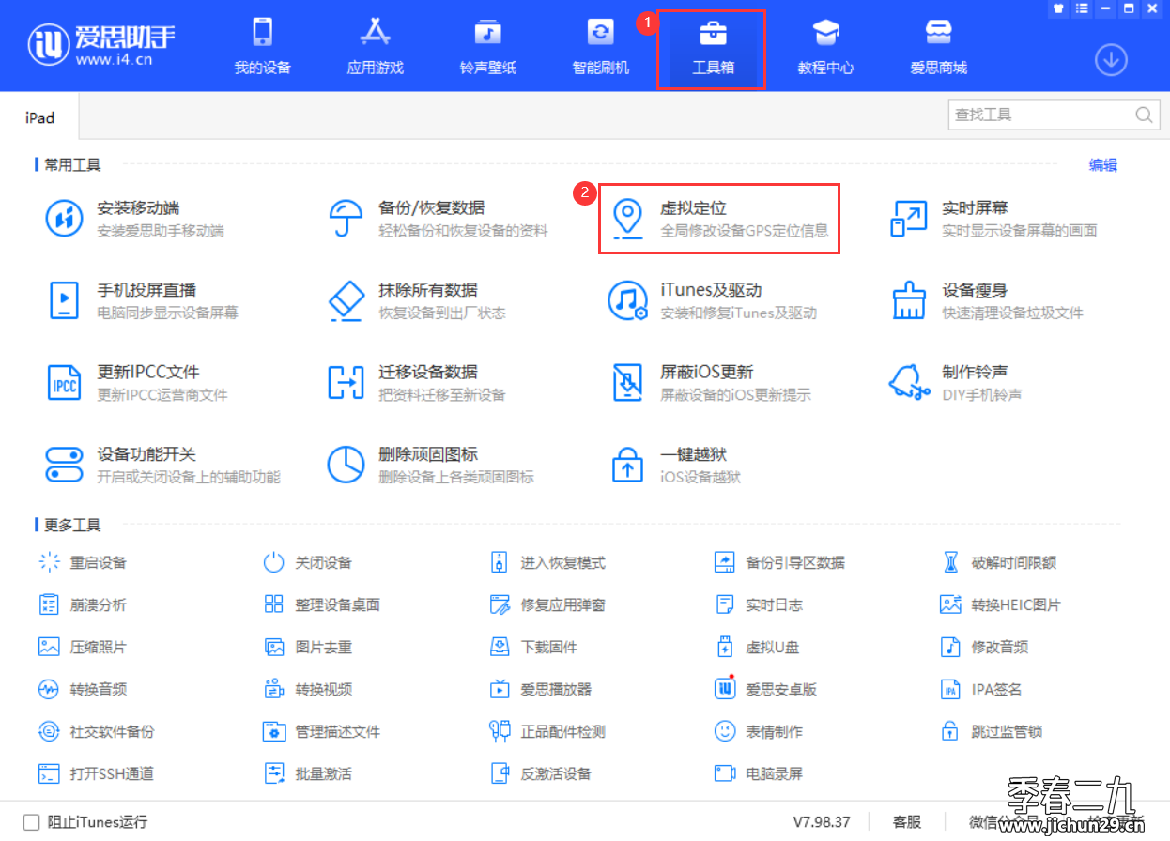Open 社交软件备份 tool
This screenshot has width=1170, height=841.
(x=97, y=731)
